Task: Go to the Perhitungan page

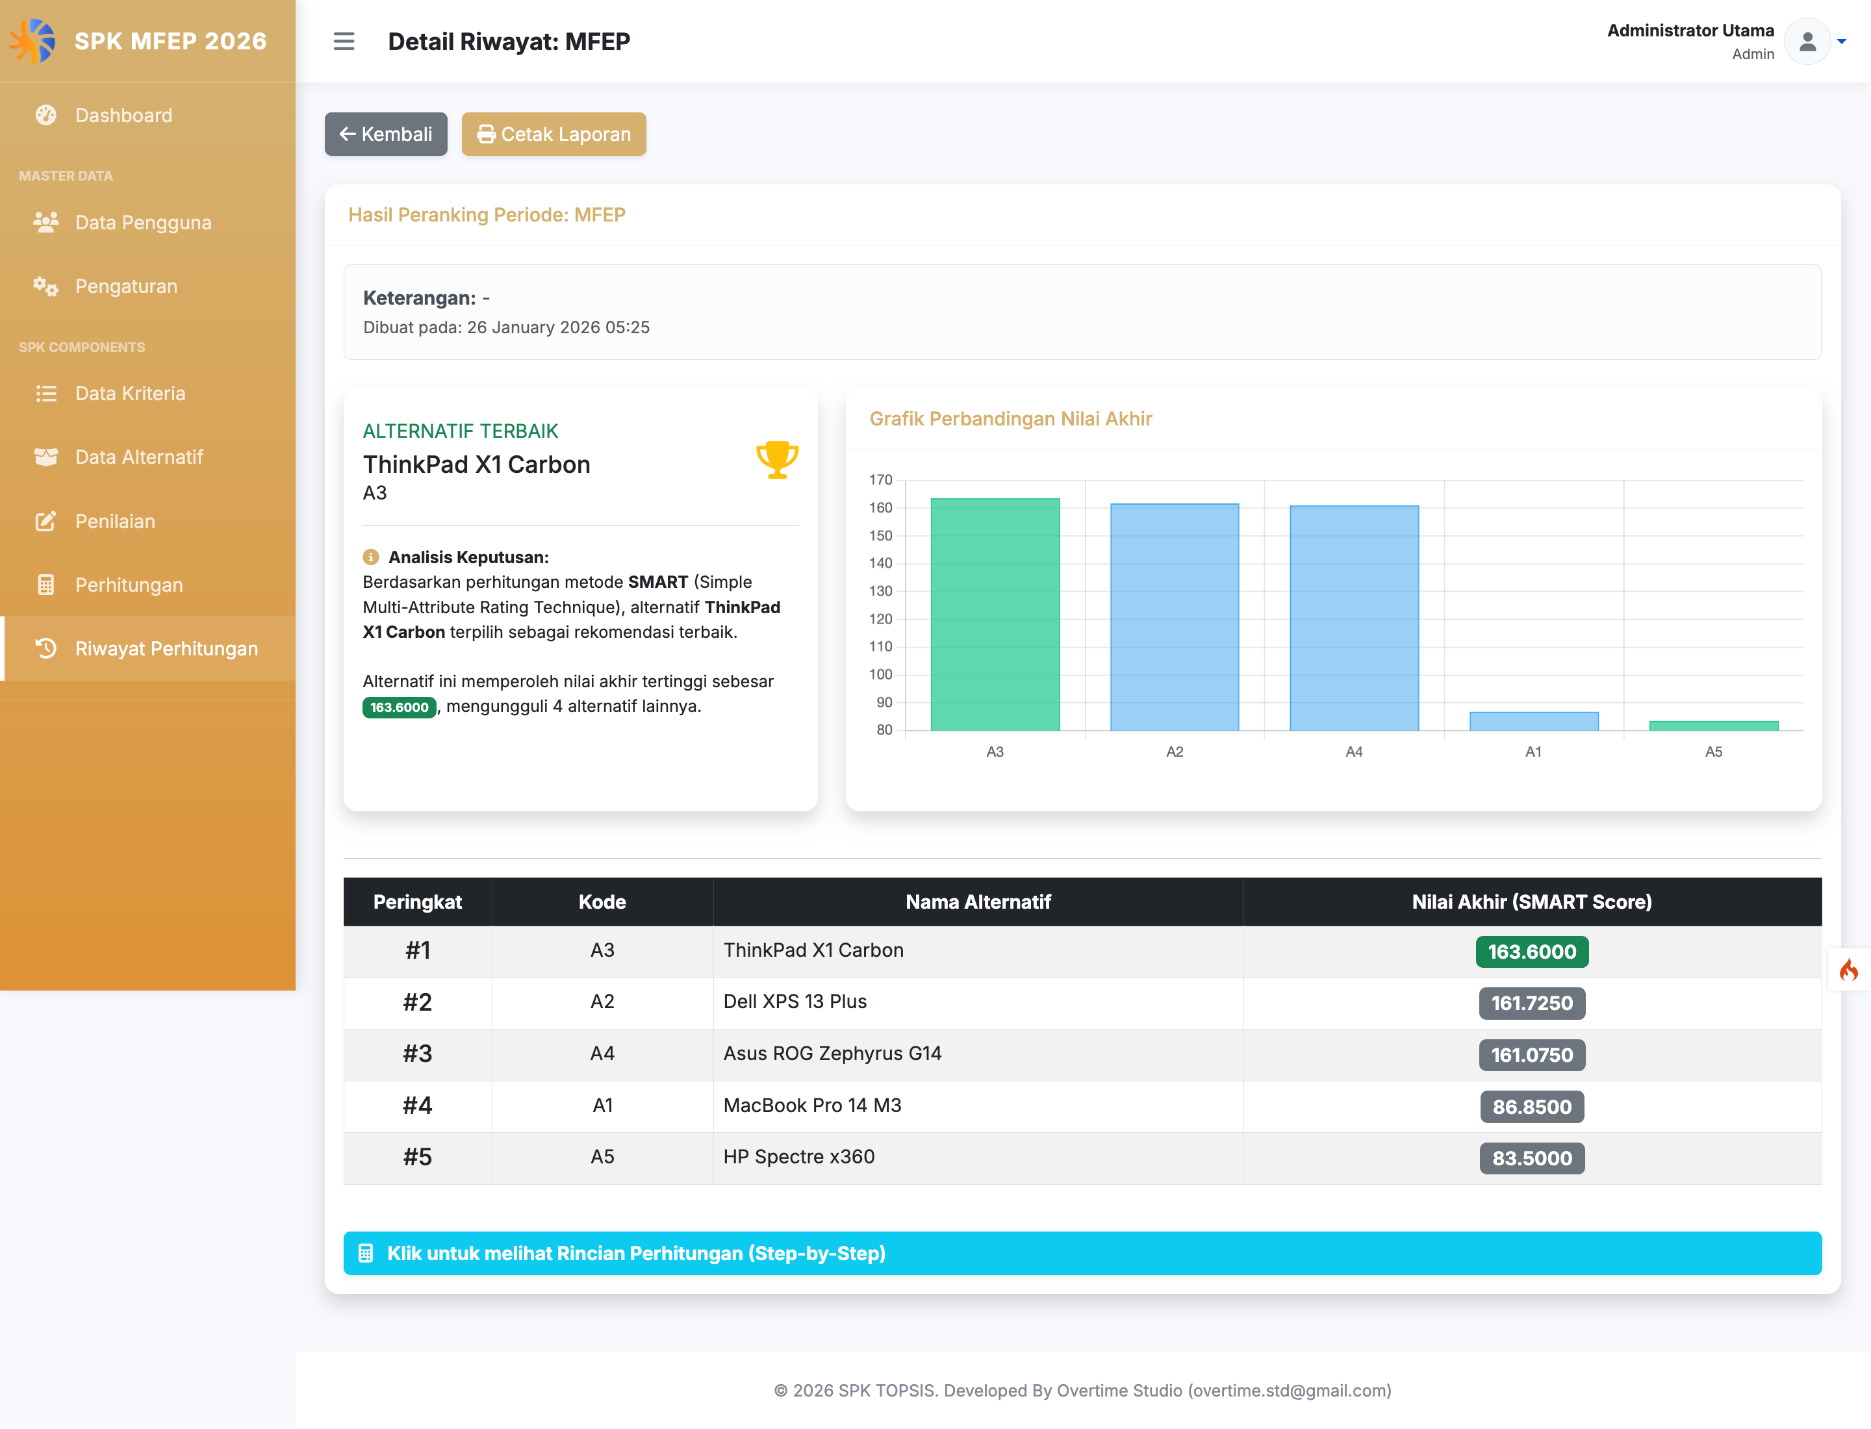Action: (147, 585)
